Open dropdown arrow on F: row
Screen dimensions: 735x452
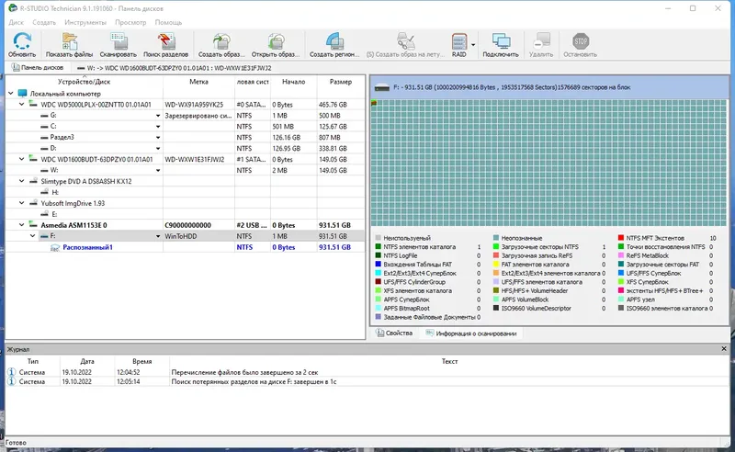tap(158, 236)
